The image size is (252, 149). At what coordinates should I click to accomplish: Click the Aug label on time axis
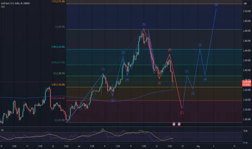pyautogui.click(x=198, y=146)
